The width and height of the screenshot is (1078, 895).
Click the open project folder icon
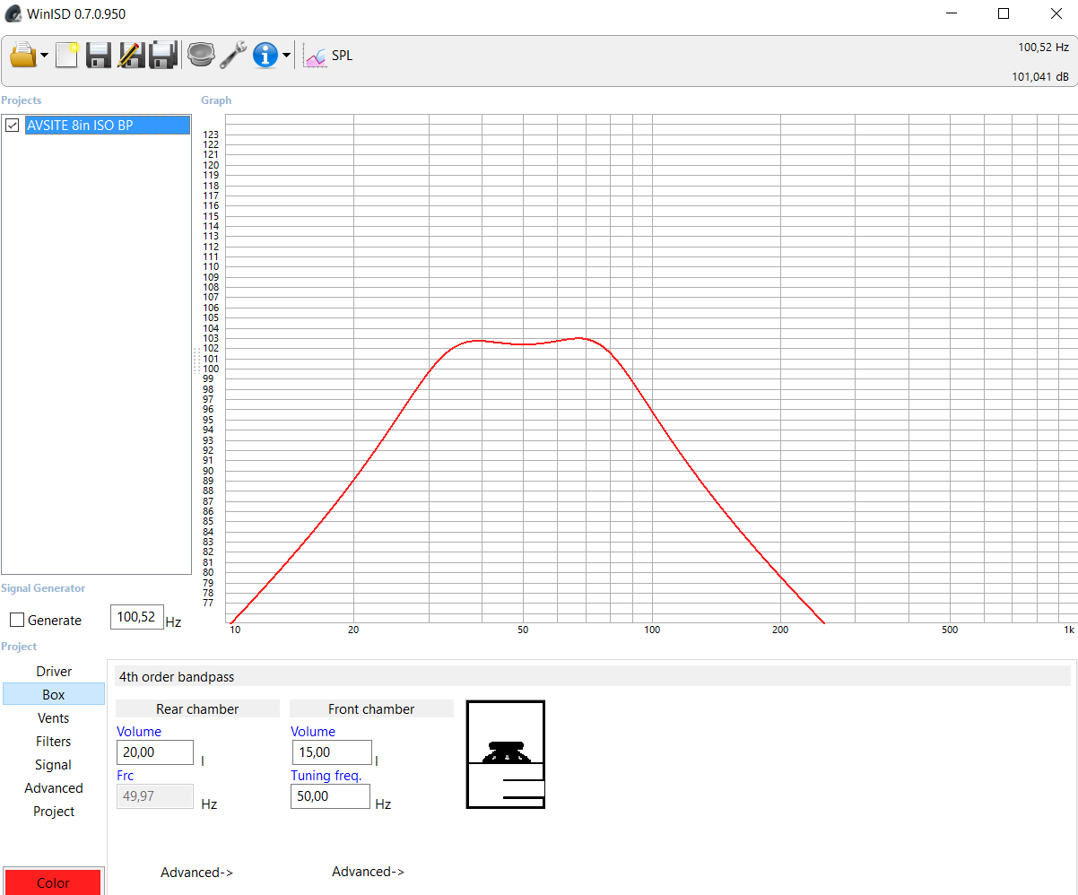pyautogui.click(x=22, y=56)
